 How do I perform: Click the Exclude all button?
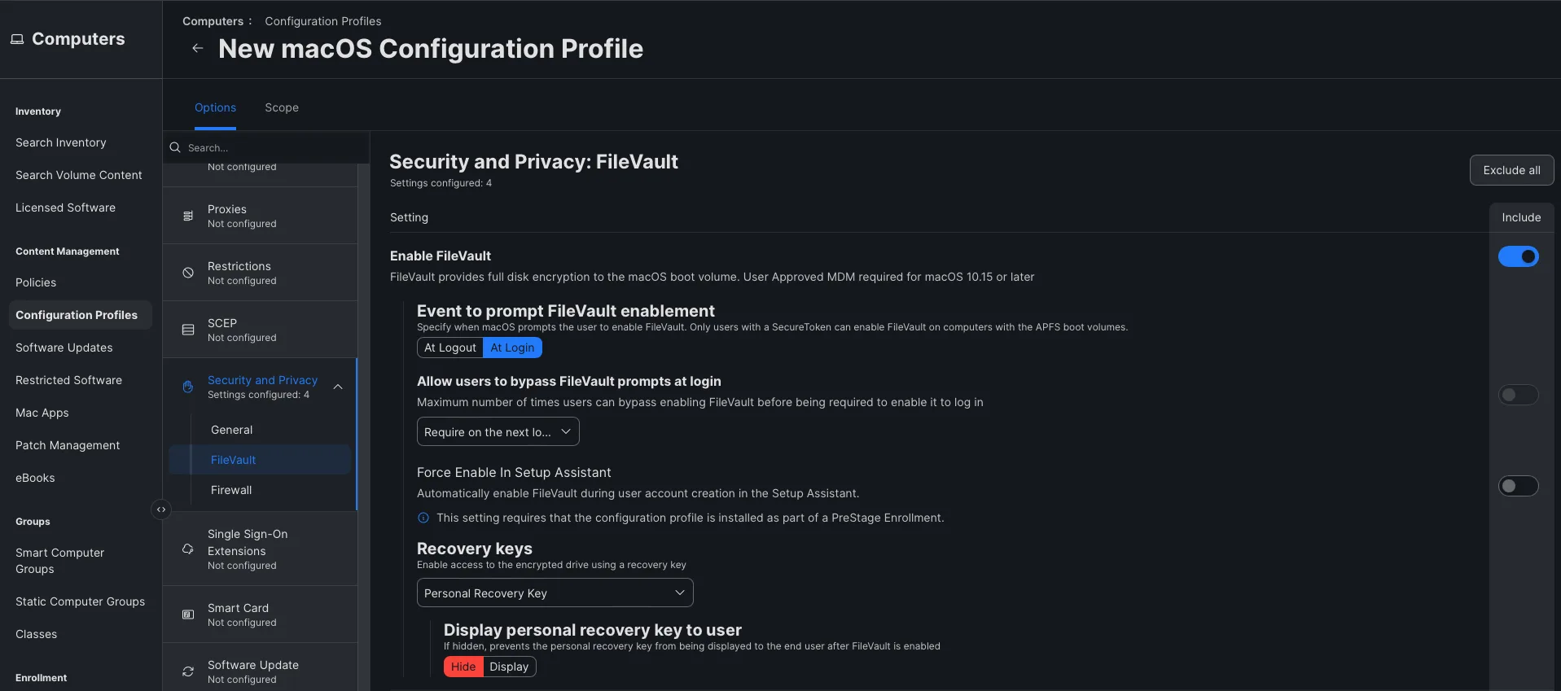click(1511, 171)
